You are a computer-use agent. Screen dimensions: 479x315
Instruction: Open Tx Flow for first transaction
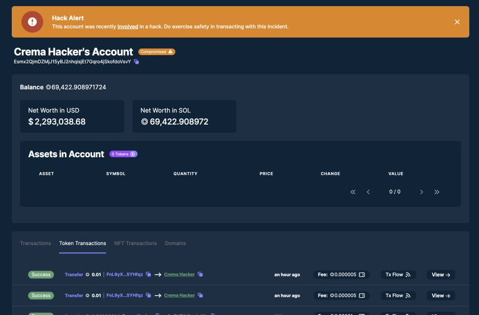[x=398, y=275]
